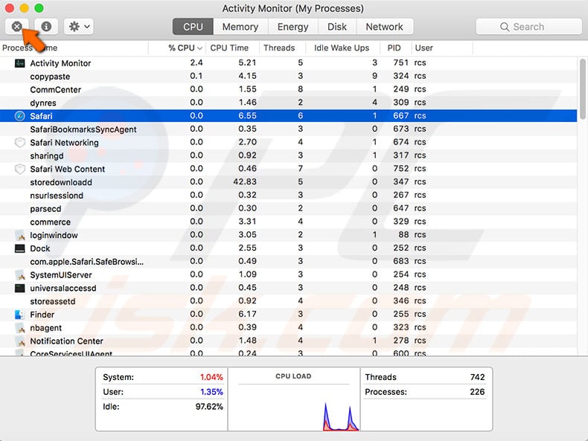588x441 pixels.
Task: Select the Disk tab
Action: coord(336,27)
